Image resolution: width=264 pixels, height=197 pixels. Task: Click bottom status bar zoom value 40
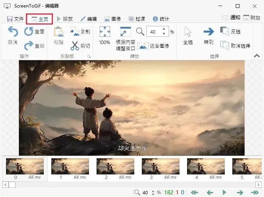(145, 192)
